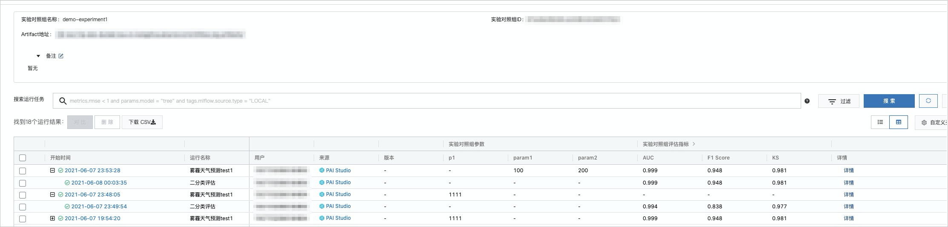
Task: Edit the 备注 note with the pencil icon
Action: click(x=61, y=56)
